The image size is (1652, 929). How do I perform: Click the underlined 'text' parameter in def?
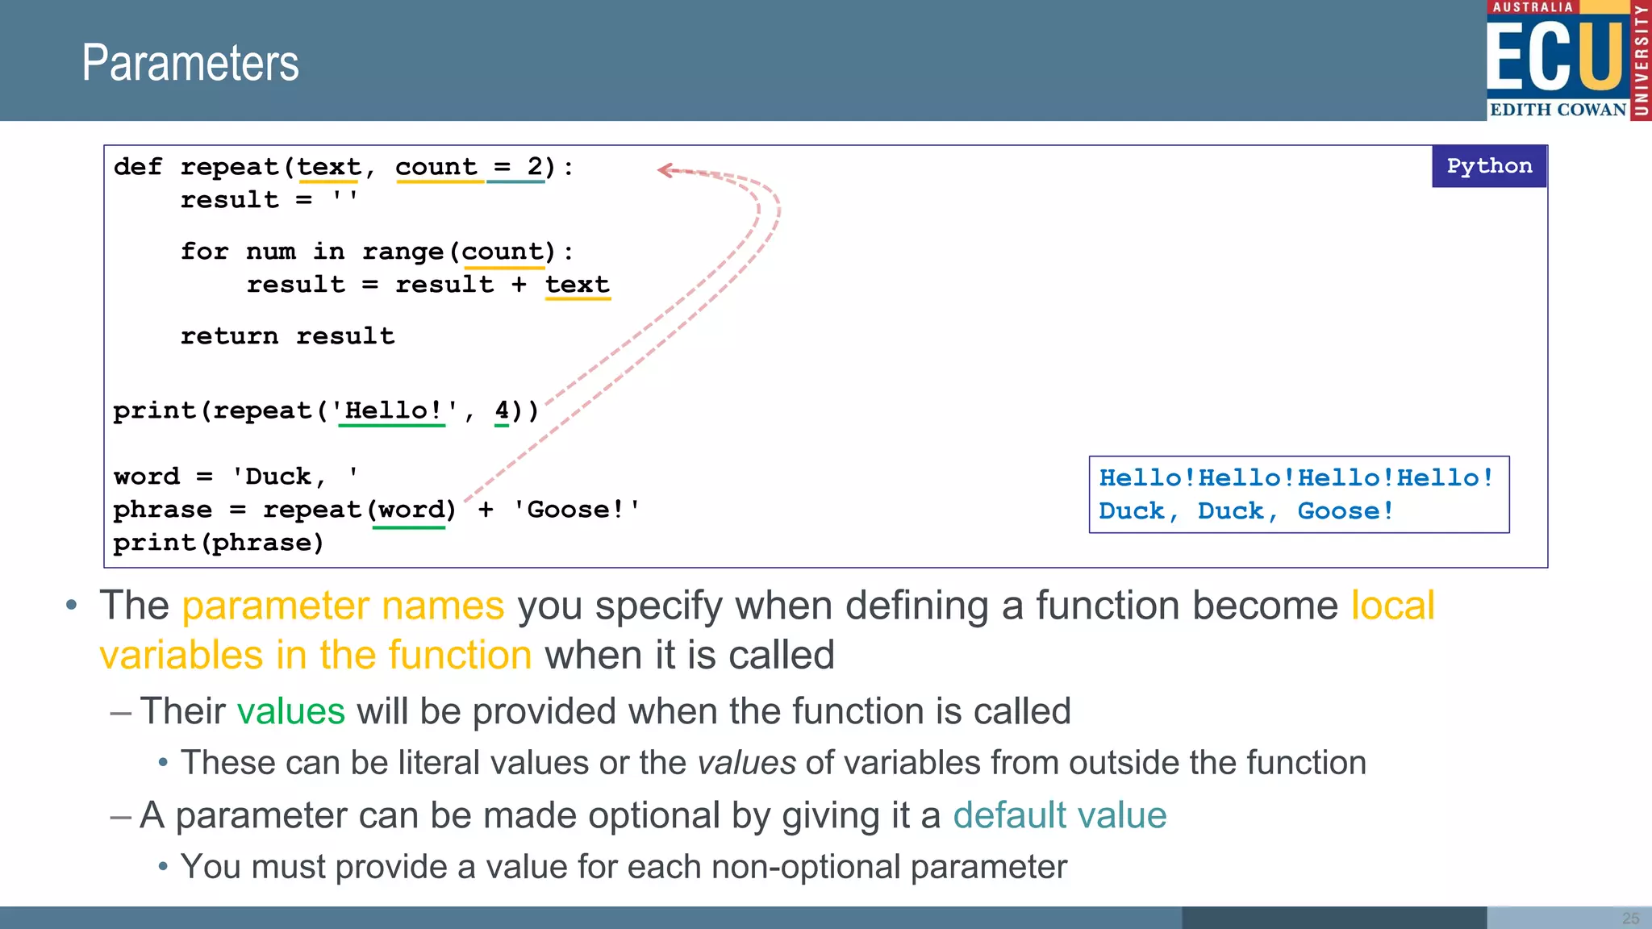click(x=328, y=167)
